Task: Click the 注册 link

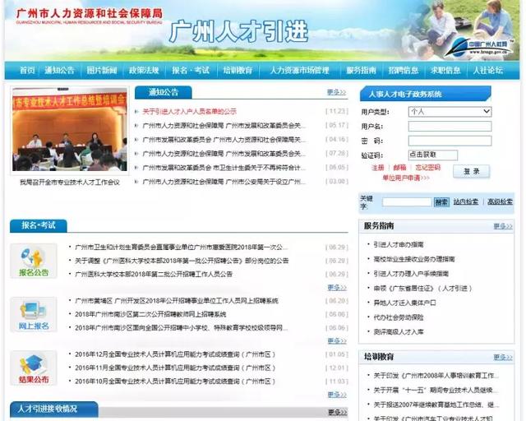Action: [378, 167]
